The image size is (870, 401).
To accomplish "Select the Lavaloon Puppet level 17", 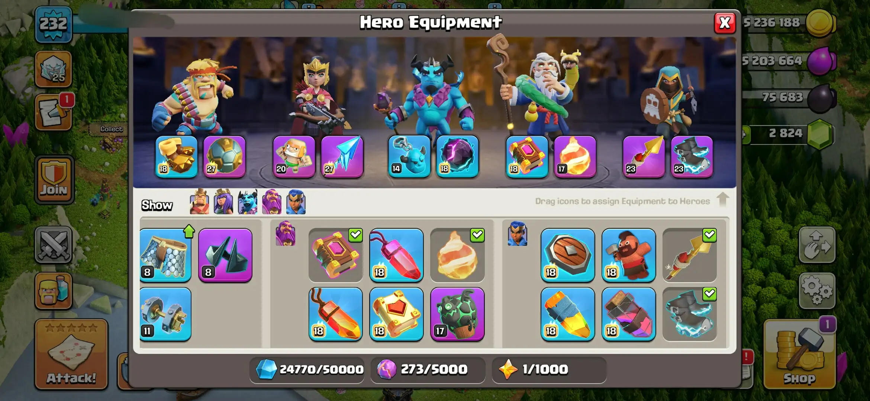I will point(457,314).
